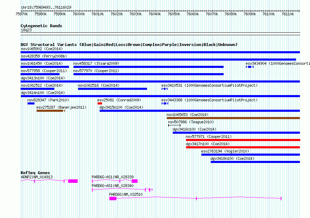
Task: Click the PARD6G-AS1|NR_028340 gene label
Action: [113, 186]
